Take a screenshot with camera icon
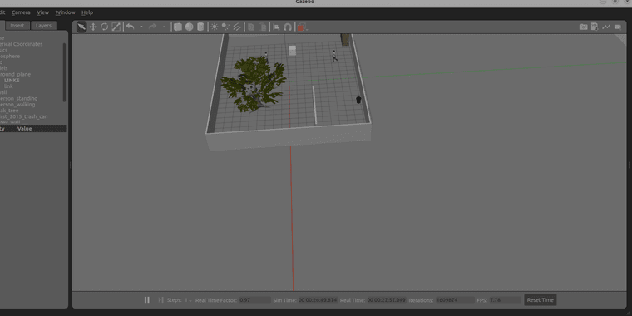Image resolution: width=632 pixels, height=316 pixels. [x=583, y=27]
